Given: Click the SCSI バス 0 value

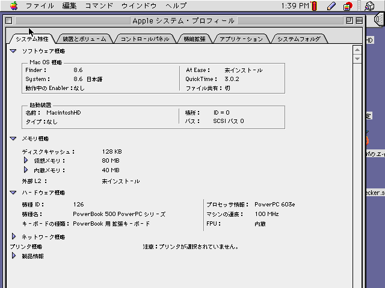Looking at the screenshot, I should (x=229, y=121).
